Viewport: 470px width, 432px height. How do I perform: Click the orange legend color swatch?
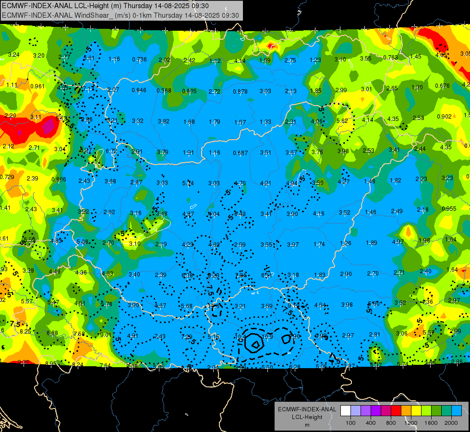[x=406, y=411]
